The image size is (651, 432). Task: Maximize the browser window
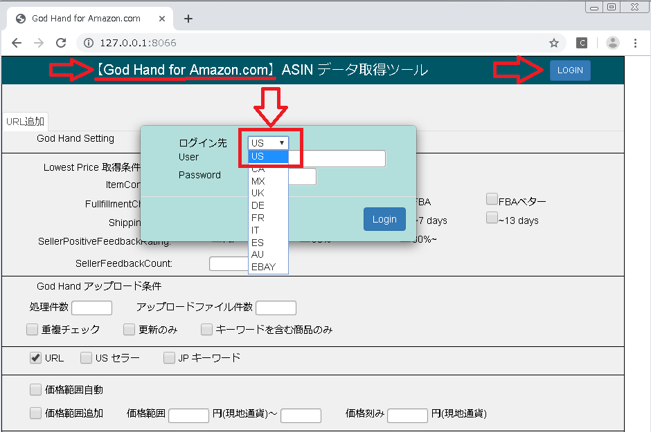pyautogui.click(x=612, y=7)
